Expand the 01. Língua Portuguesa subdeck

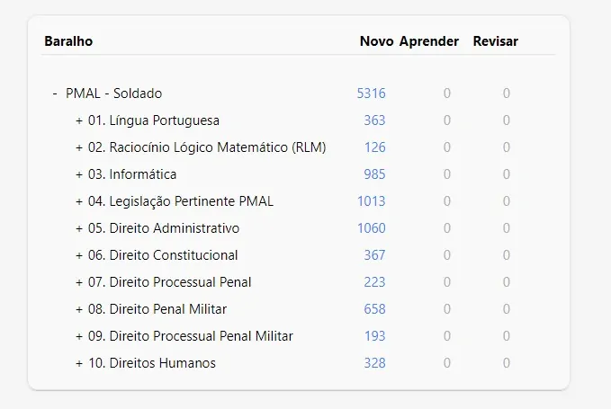tap(79, 120)
